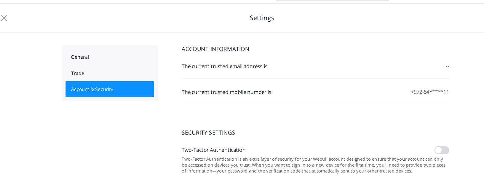Click the Two-Factor Authentication description paragraph
The width and height of the screenshot is (484, 182).
[314, 165]
